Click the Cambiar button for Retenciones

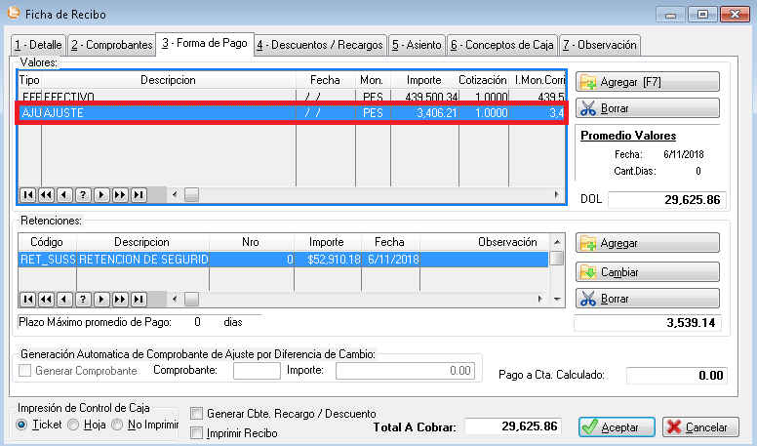click(x=648, y=270)
